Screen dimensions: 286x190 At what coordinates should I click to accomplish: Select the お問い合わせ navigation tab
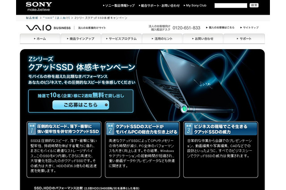[x=203, y=39]
